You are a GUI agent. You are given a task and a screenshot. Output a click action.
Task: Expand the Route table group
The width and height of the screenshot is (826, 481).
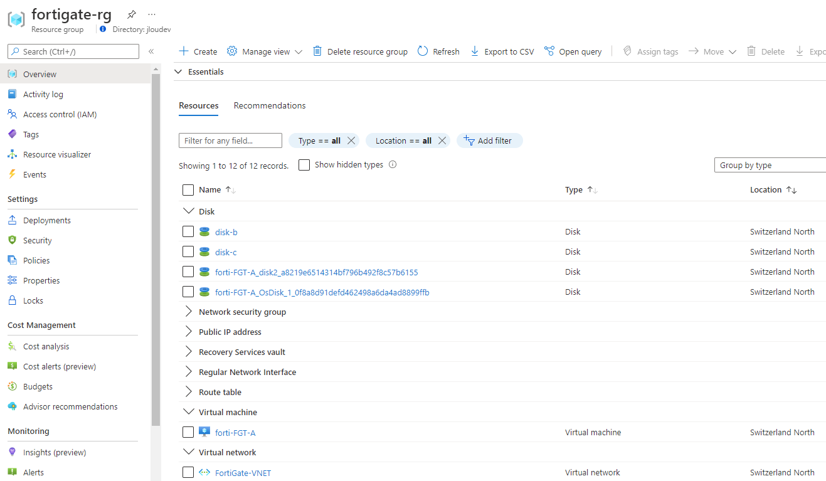189,392
